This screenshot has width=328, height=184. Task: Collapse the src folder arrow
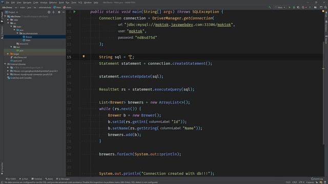click(x=8, y=23)
